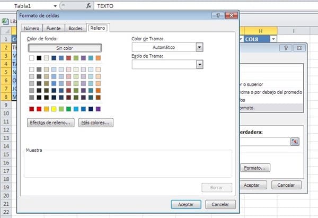Select the Relleno tab
The image size is (318, 218).
(98, 28)
